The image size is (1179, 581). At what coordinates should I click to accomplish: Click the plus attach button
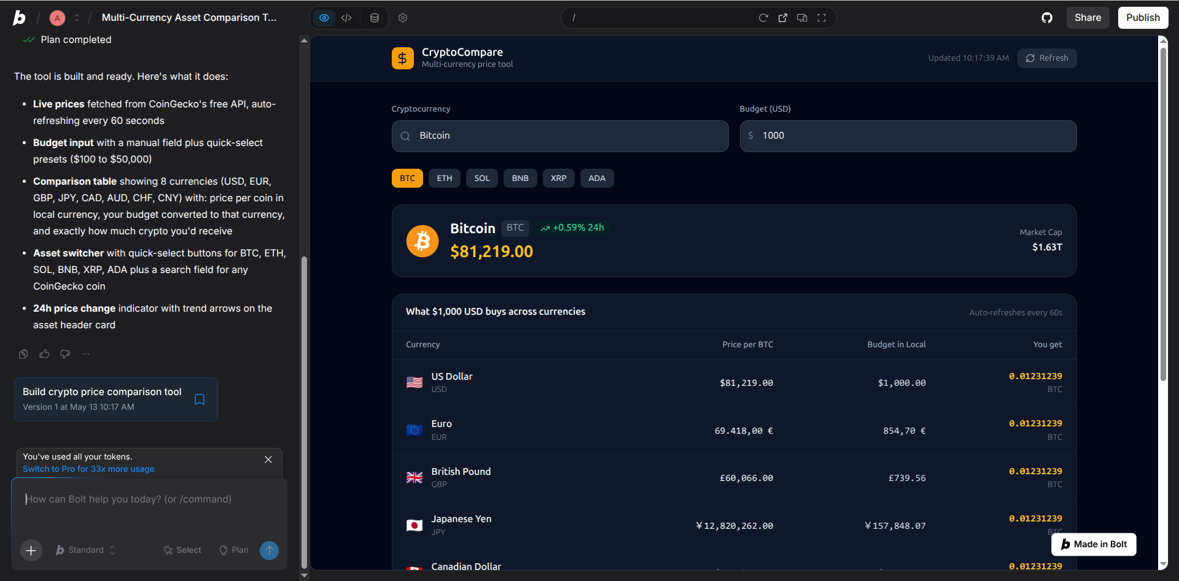31,550
